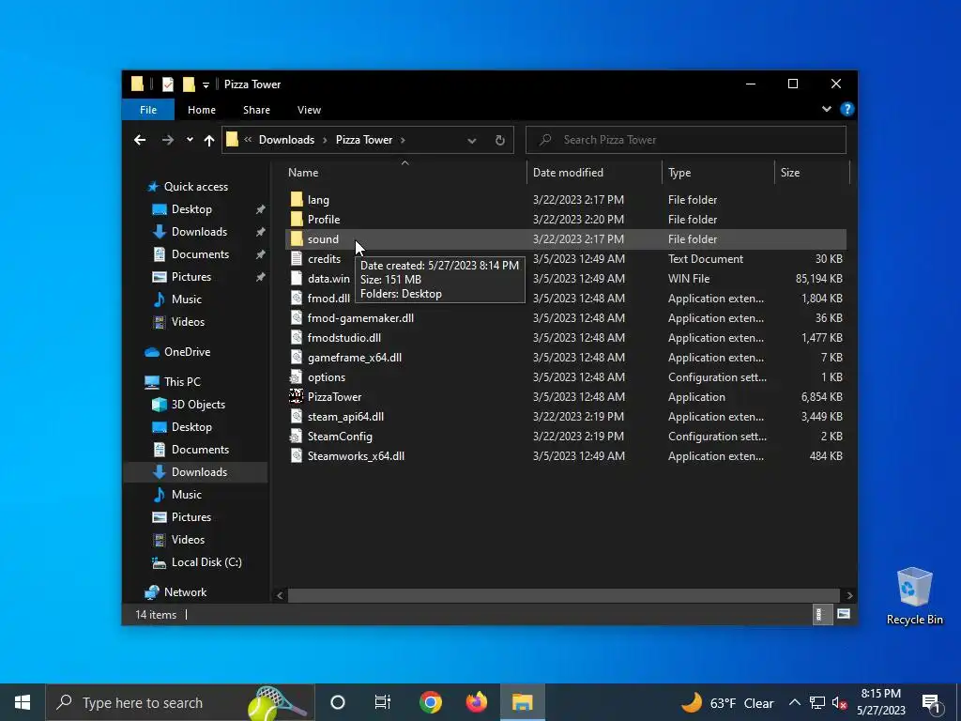Viewport: 961px width, 721px height.
Task: Expand the address bar history dropdown
Action: point(471,141)
